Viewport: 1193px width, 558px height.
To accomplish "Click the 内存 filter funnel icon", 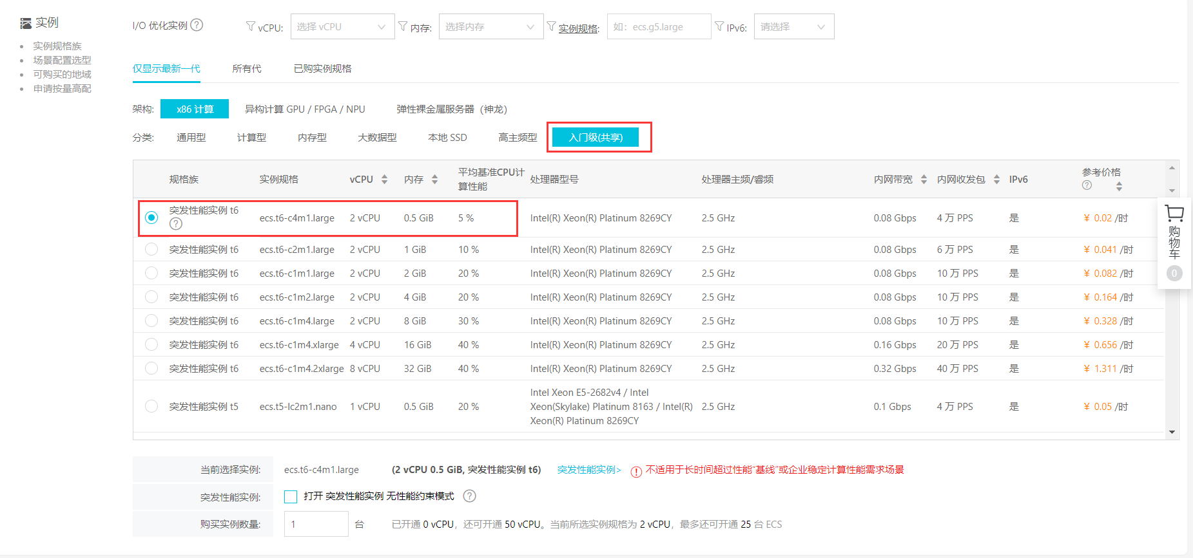I will [403, 26].
